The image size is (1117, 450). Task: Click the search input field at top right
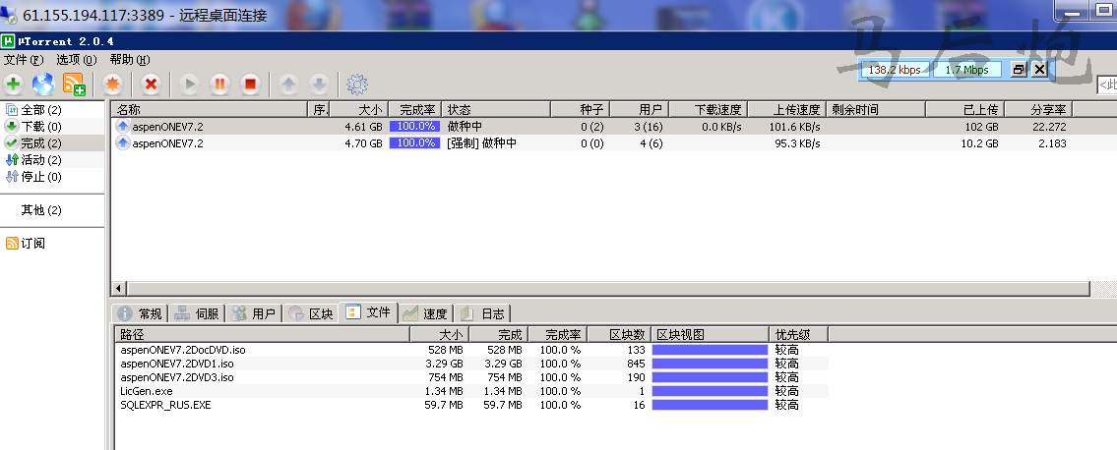(1106, 85)
